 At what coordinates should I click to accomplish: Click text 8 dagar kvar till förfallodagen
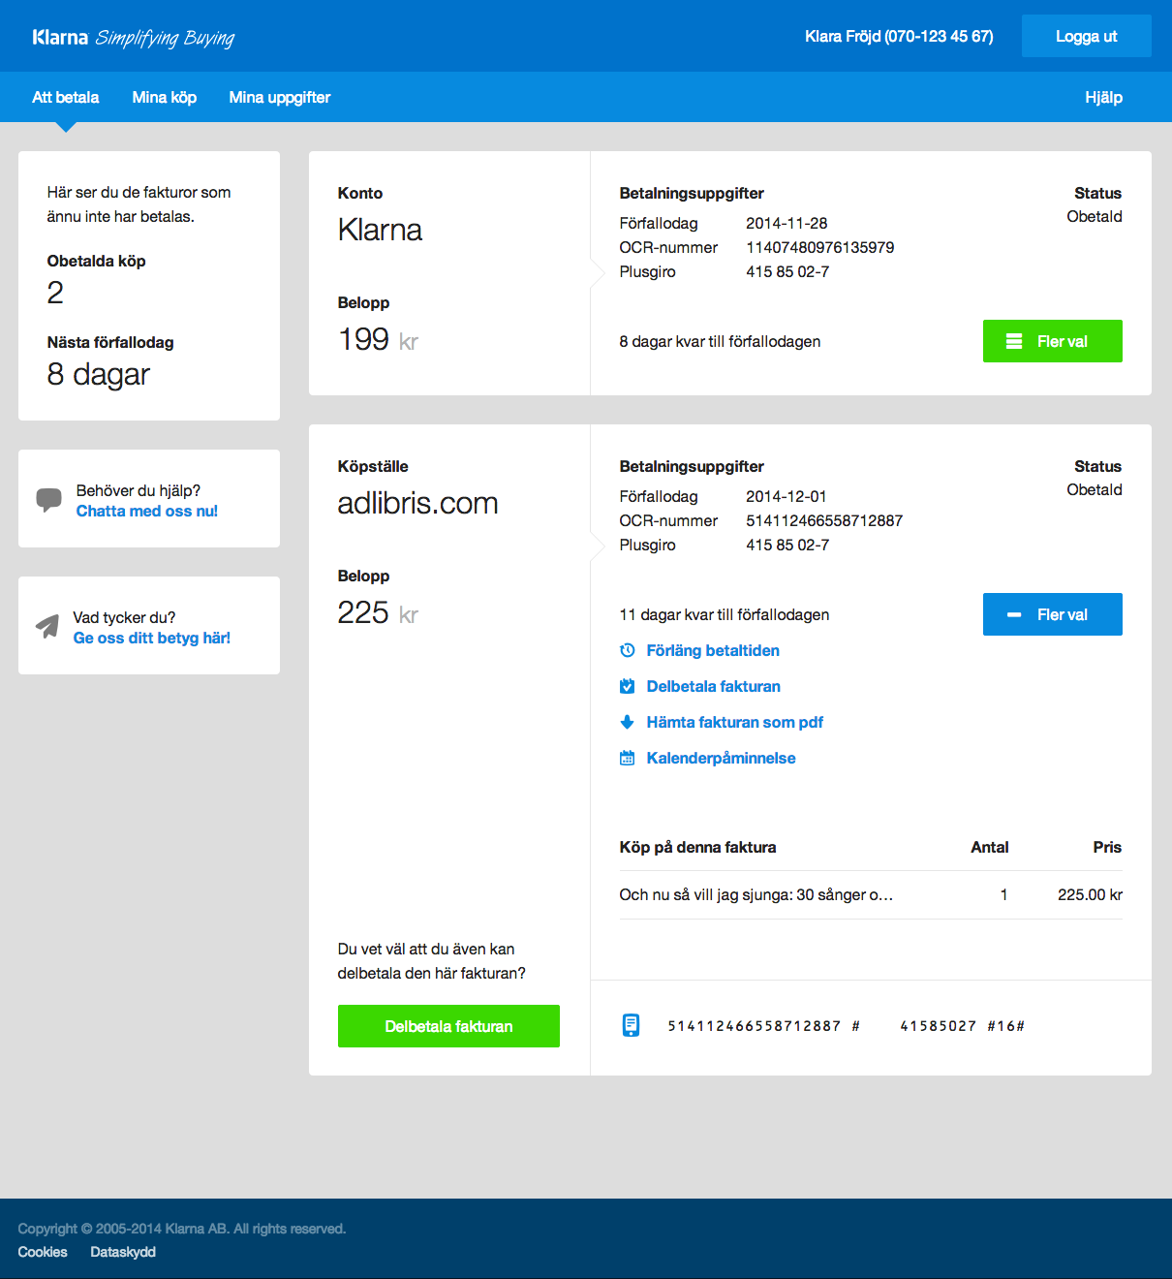tap(720, 341)
